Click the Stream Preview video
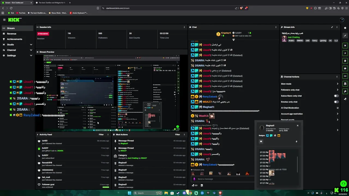The image size is (349, 196). tap(112, 93)
